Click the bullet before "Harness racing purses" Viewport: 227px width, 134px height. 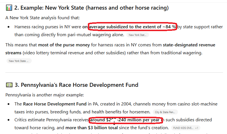pyautogui.click(x=9, y=27)
